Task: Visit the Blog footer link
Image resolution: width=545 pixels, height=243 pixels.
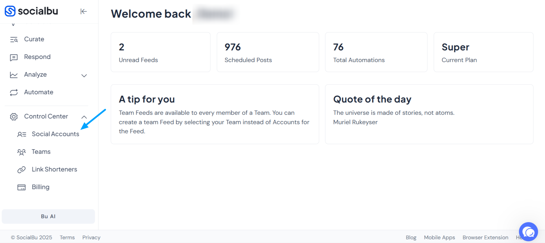Action: [411, 237]
